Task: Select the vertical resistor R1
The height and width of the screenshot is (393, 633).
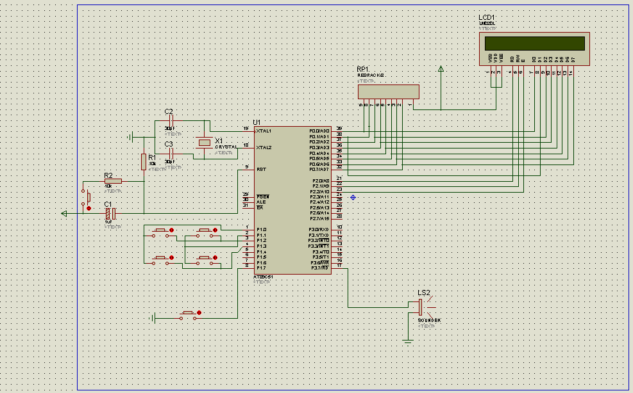Action: 144,161
